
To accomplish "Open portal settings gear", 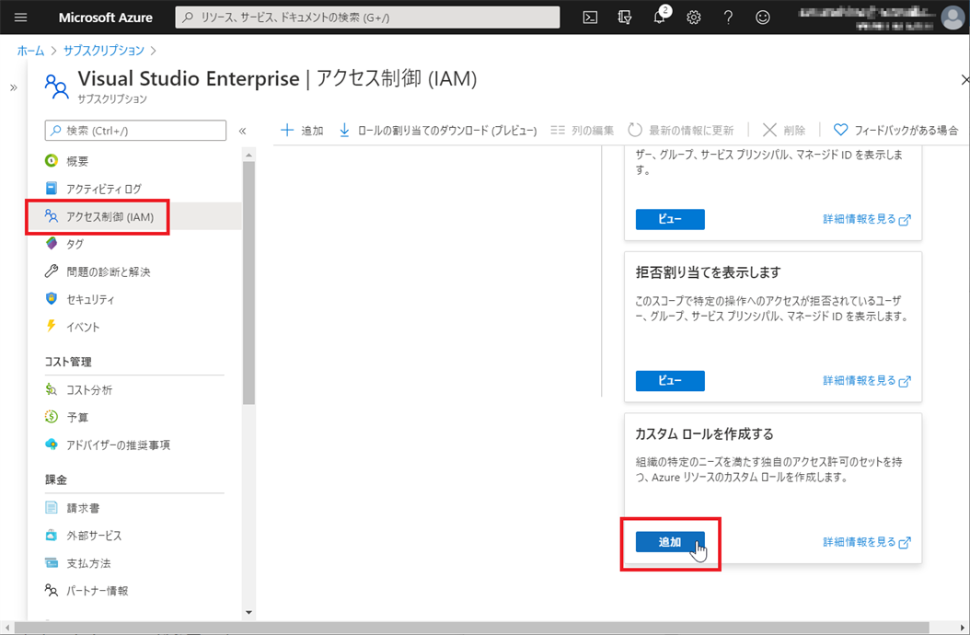I will pos(694,17).
